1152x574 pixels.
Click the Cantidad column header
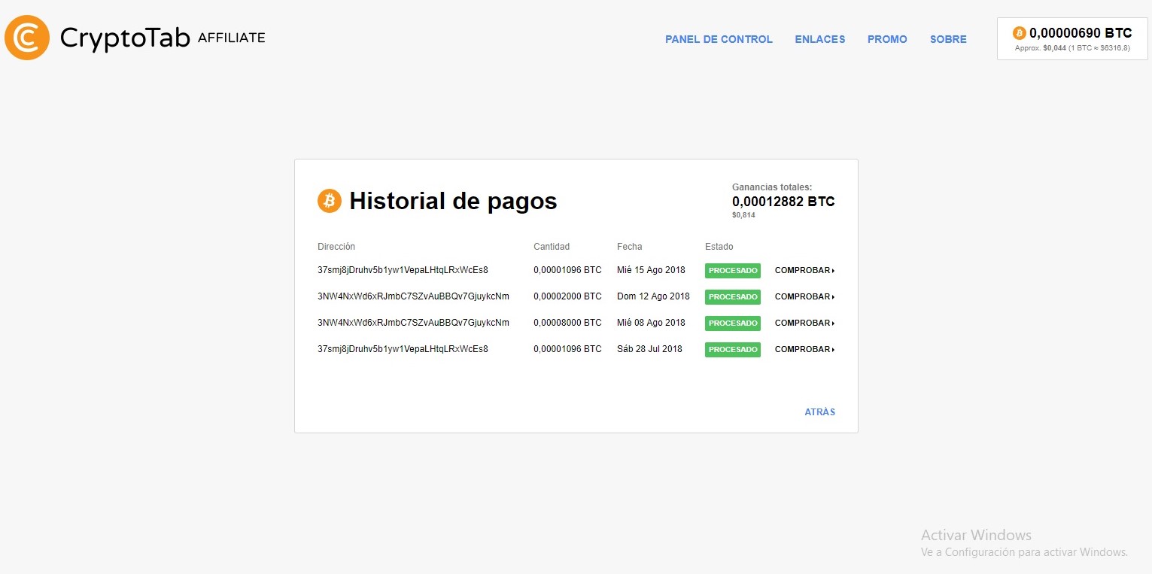click(552, 247)
